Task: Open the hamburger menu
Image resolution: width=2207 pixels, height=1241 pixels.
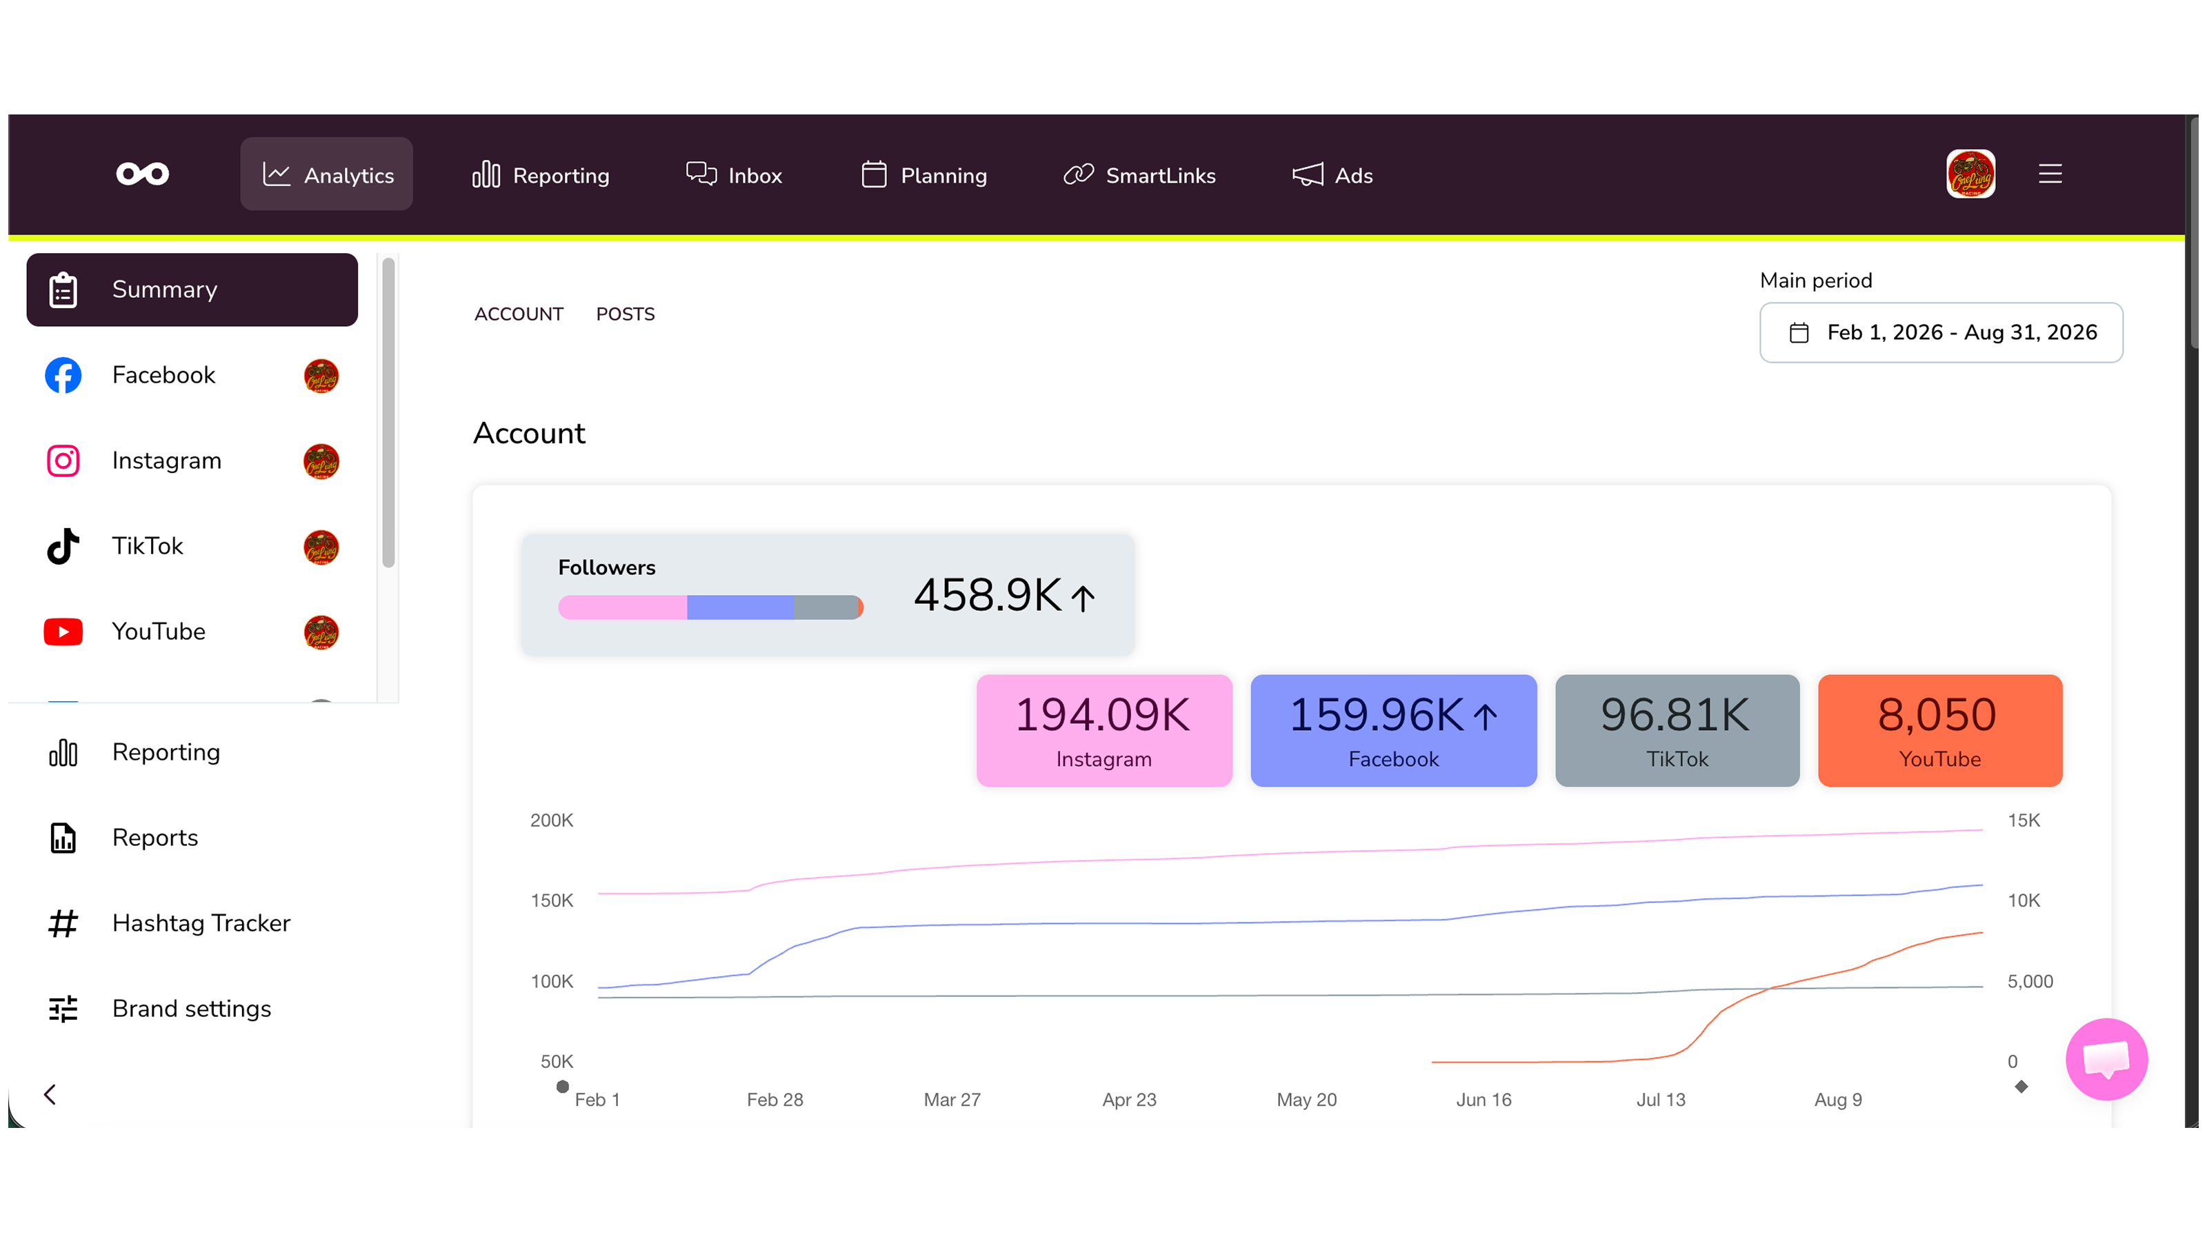Action: (x=2050, y=174)
